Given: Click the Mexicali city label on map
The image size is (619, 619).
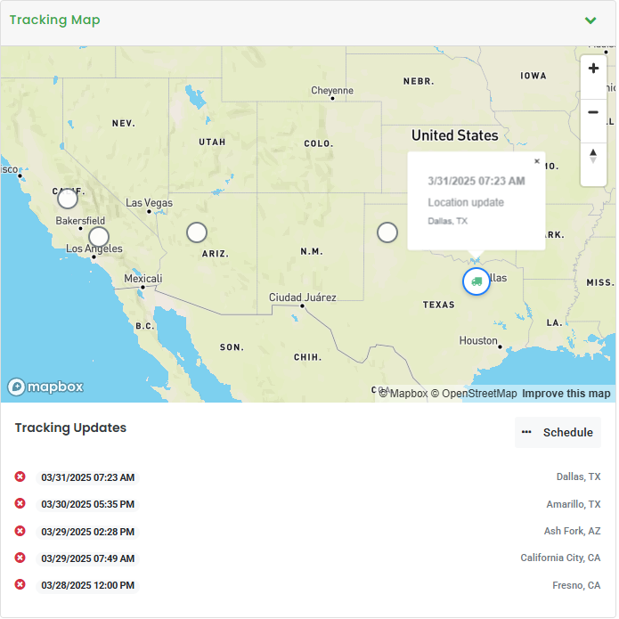Looking at the screenshot, I should (x=143, y=279).
